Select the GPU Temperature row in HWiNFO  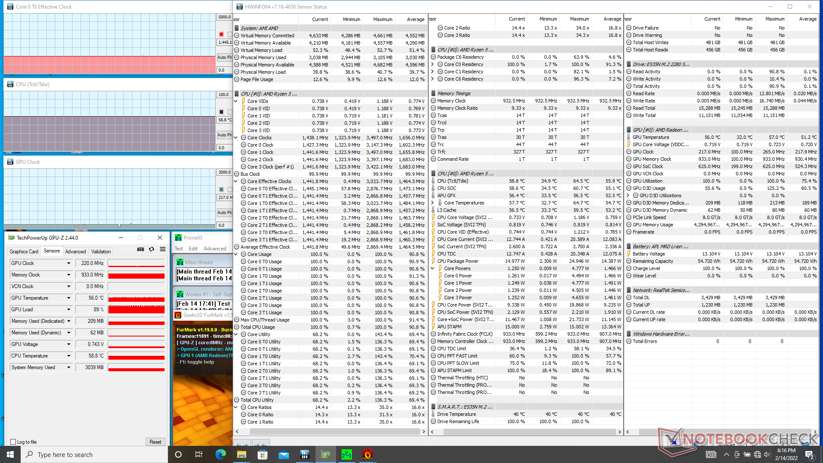721,137
